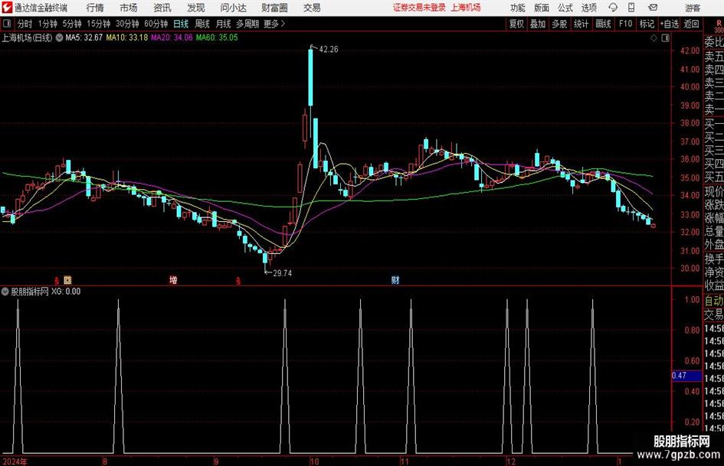Click the 自动 label in the right panel
The width and height of the screenshot is (724, 466).
[x=714, y=301]
